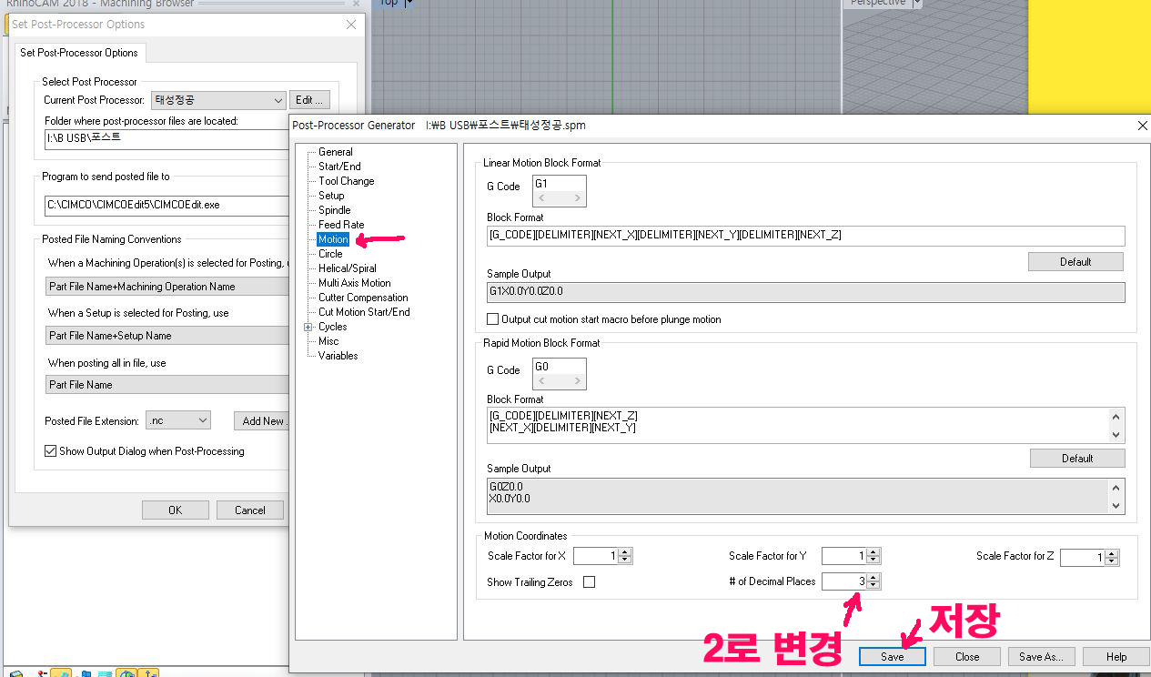The image size is (1151, 677).
Task: Close the Post-Processor Generator dialog with X
Action: click(x=1143, y=126)
